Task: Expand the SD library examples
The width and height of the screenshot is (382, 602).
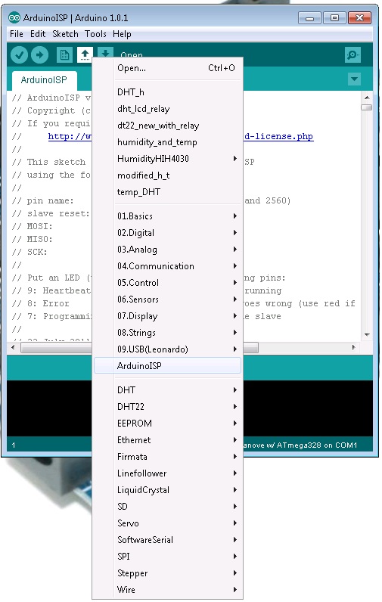Action: coord(167,507)
